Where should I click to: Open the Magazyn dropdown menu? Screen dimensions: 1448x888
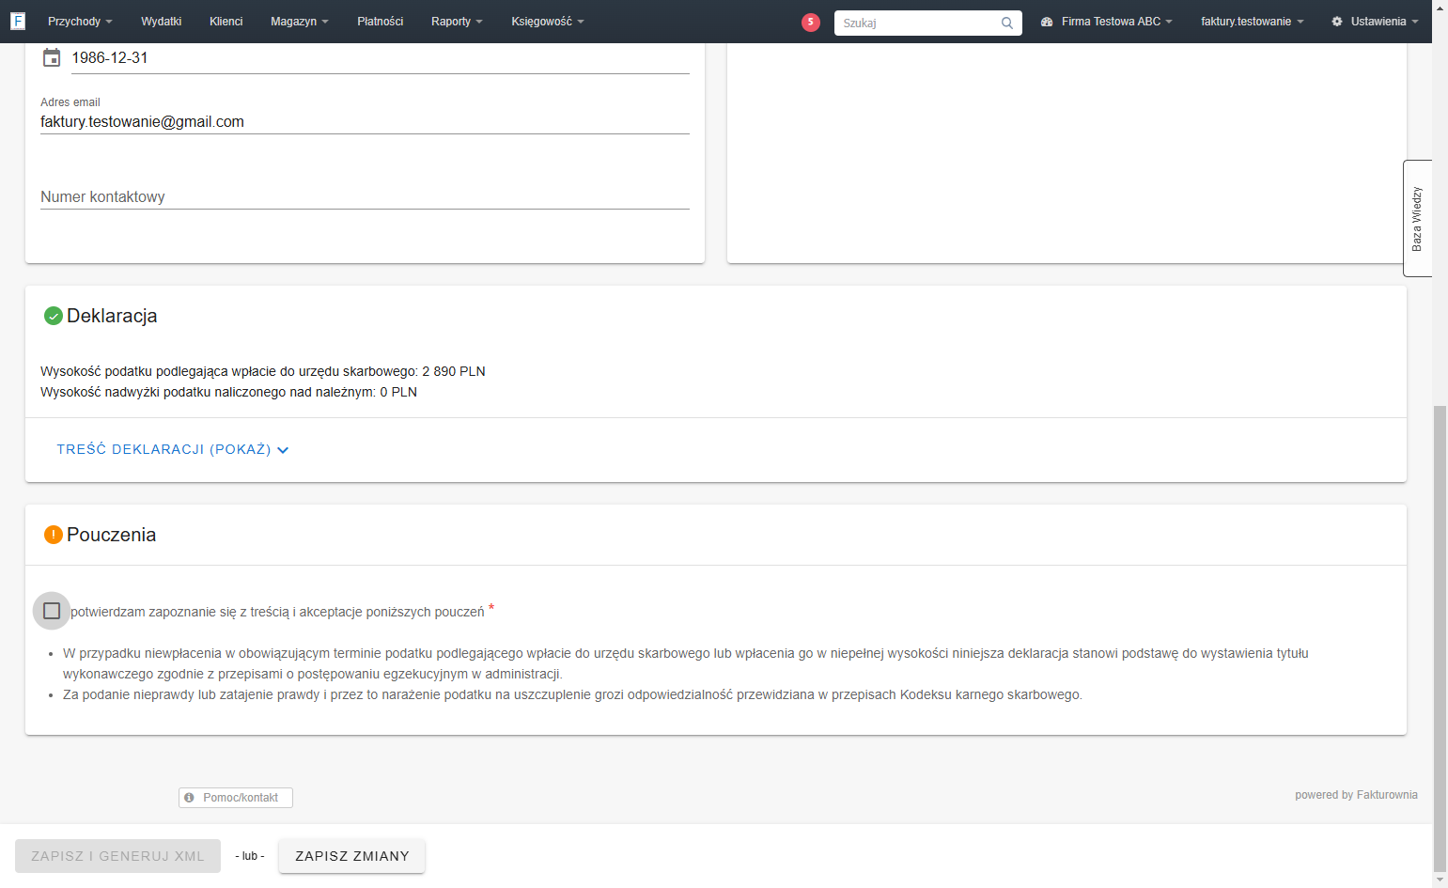tap(300, 22)
